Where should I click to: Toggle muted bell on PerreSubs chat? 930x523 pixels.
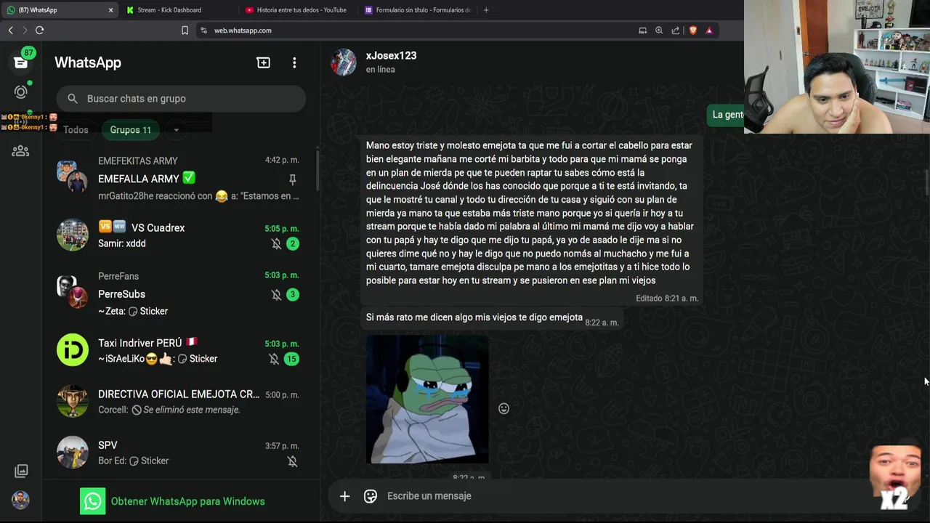276,295
